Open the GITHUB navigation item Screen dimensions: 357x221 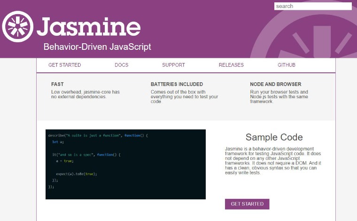click(x=287, y=65)
